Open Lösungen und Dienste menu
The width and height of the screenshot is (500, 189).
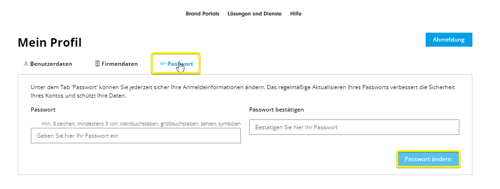[x=255, y=14]
